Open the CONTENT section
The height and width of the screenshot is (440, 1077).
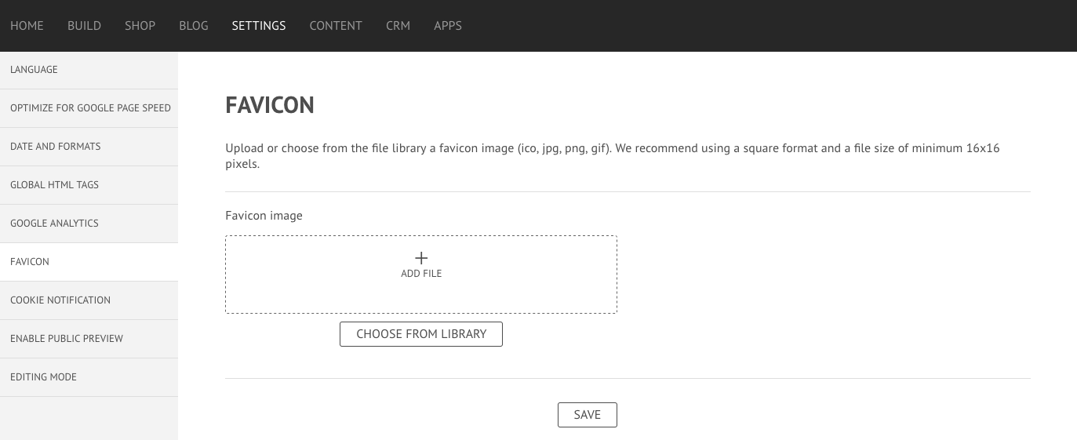click(336, 25)
